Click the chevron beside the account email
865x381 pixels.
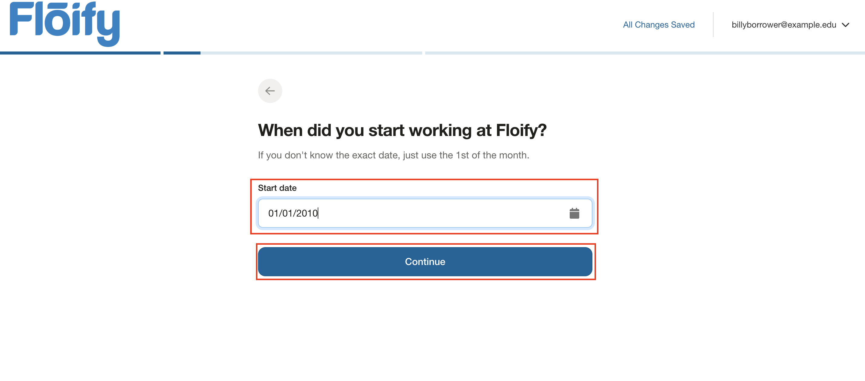846,25
